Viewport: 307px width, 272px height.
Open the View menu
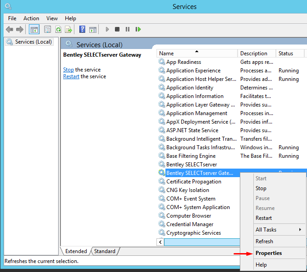point(52,18)
